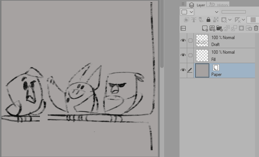Create a new vector layer
259x157 pixels.
(212, 28)
